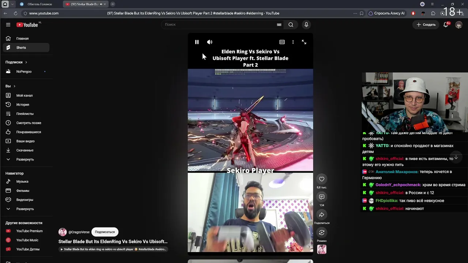Click the red ad-blocker extension icon
Image resolution: width=468 pixels, height=263 pixels.
coord(413,13)
